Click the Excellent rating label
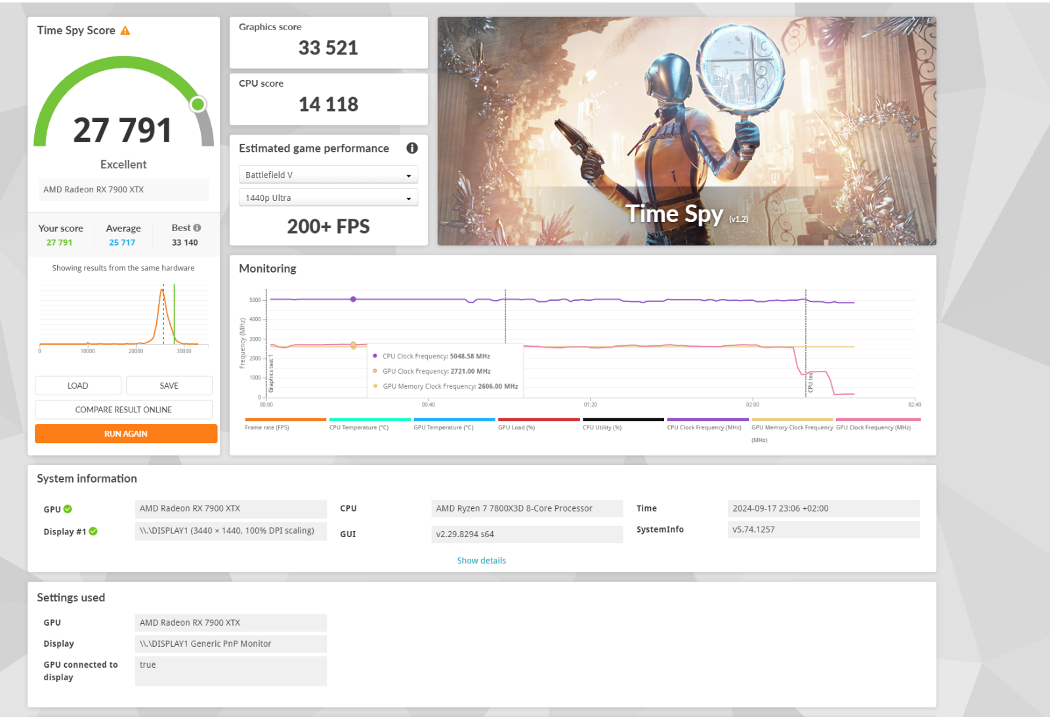 123,165
